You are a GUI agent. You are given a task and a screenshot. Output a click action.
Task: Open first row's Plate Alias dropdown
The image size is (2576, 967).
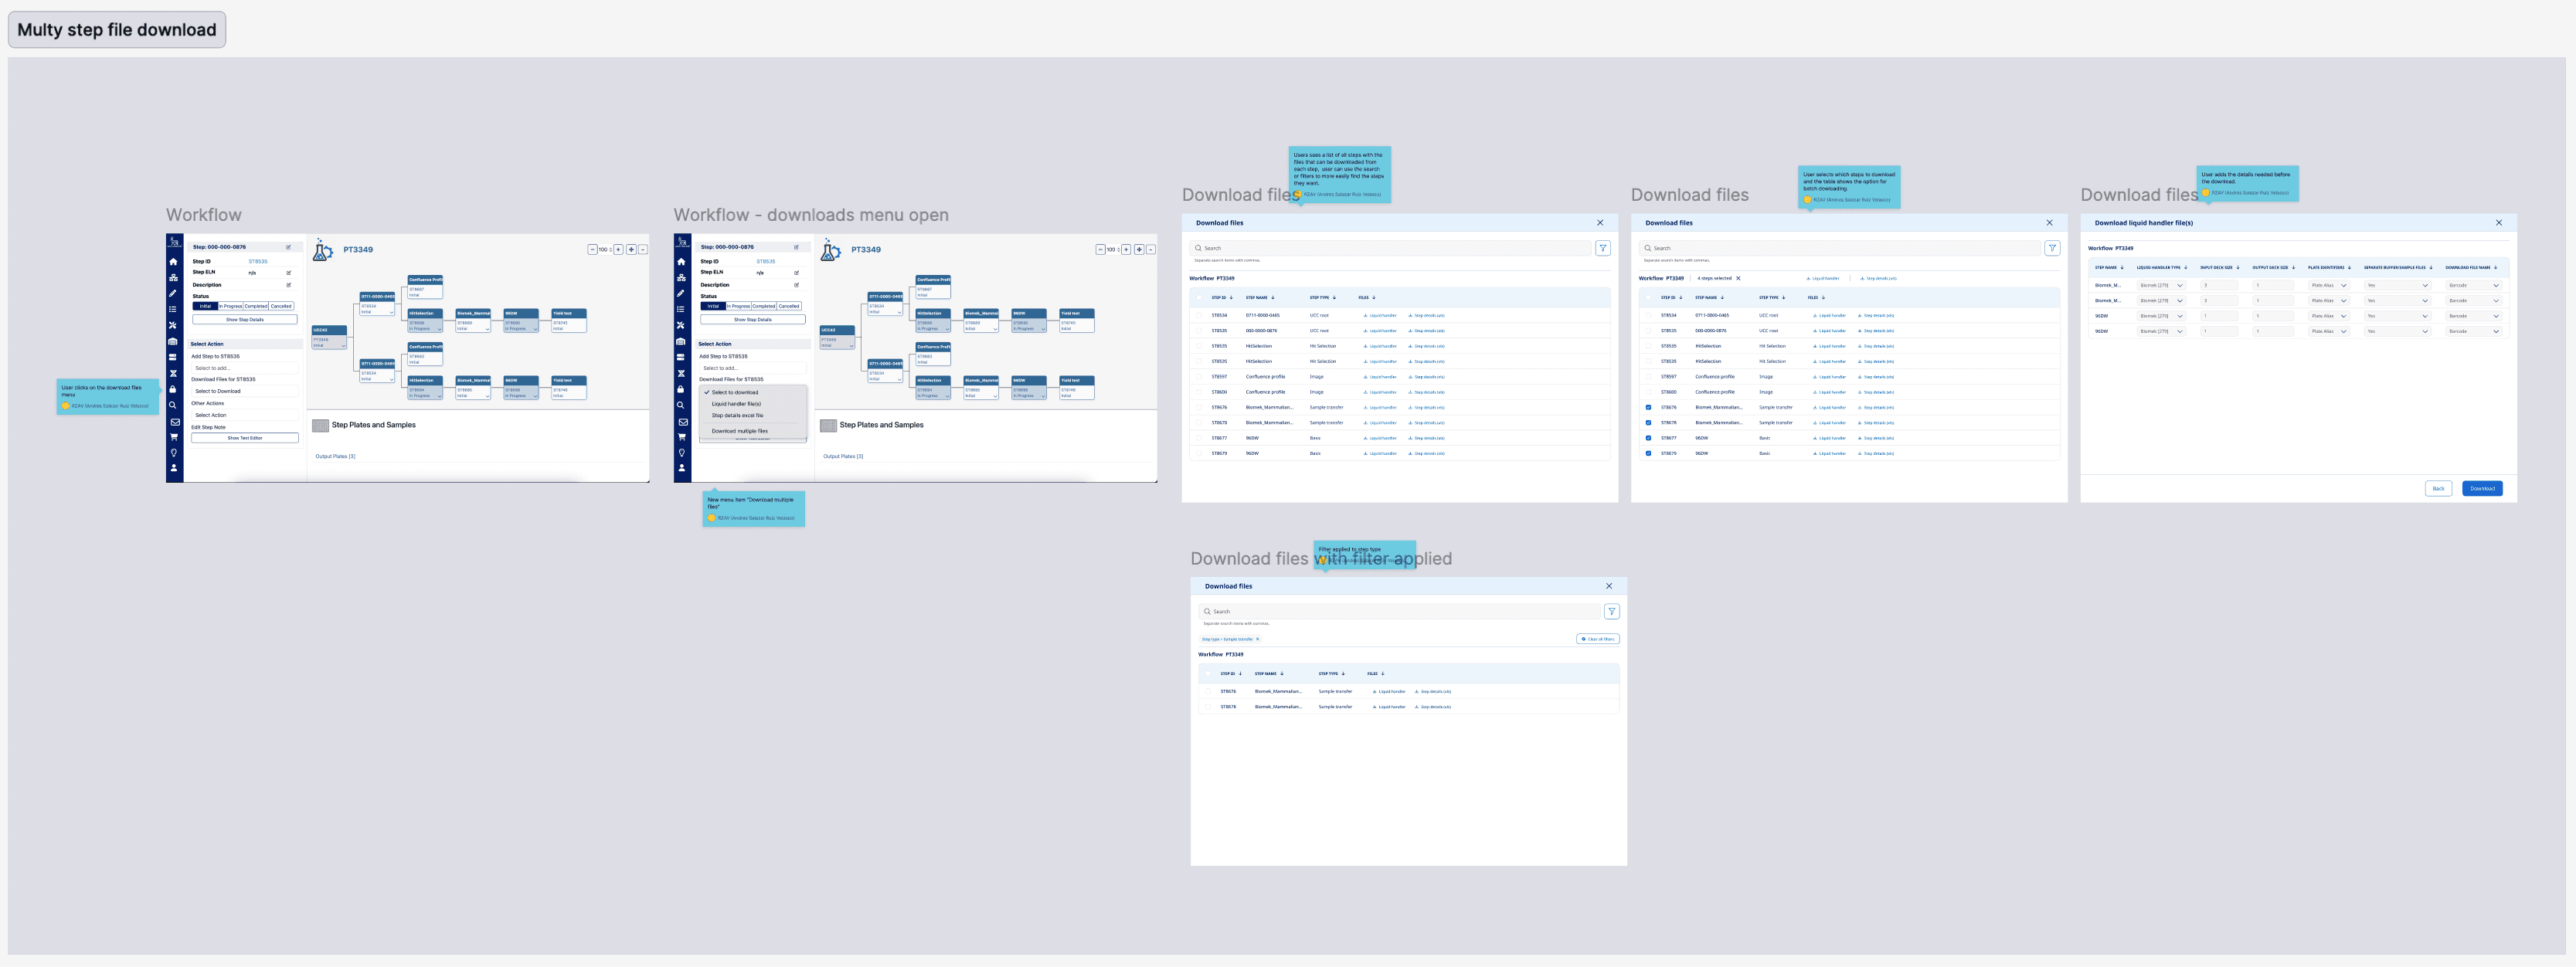[2329, 285]
